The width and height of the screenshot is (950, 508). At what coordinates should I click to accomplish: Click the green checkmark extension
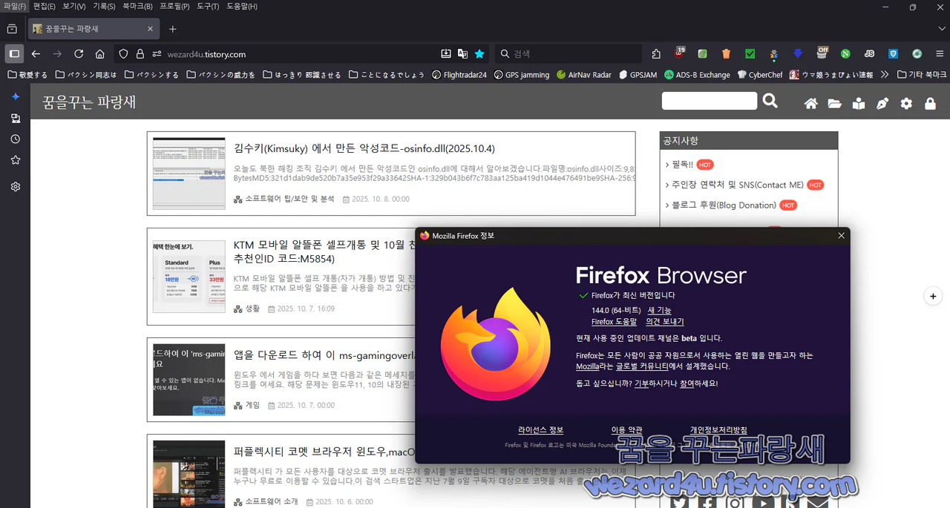[750, 53]
